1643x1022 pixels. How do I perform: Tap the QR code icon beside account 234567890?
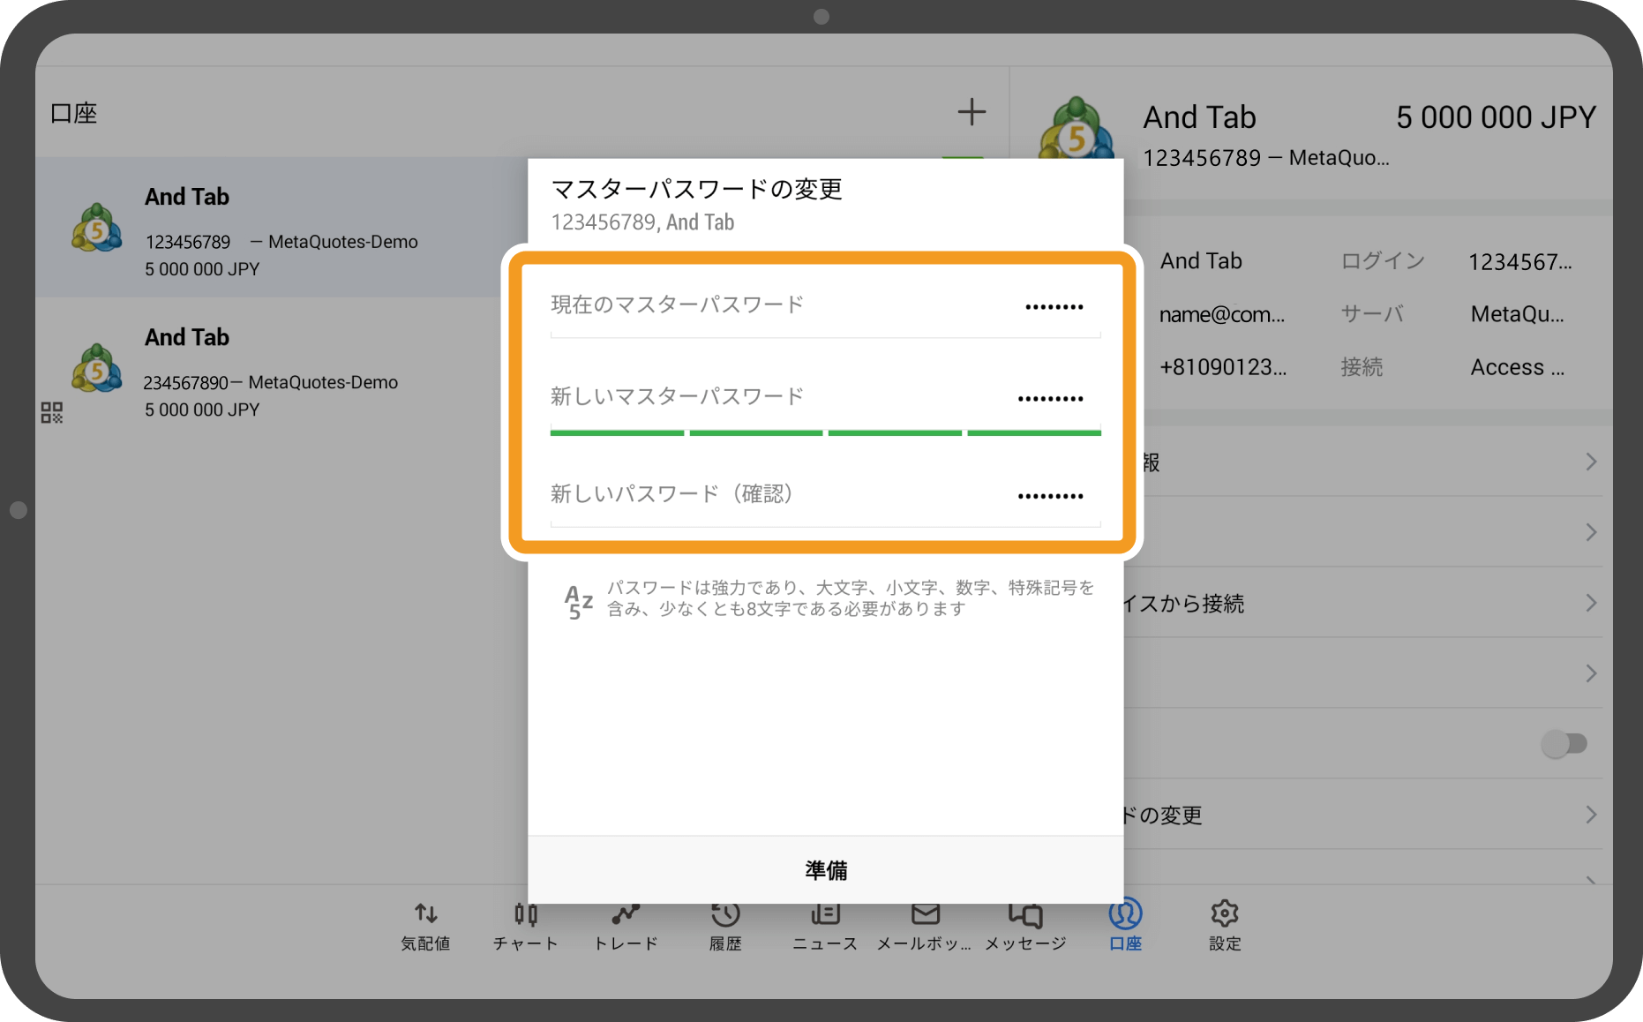[x=52, y=411]
